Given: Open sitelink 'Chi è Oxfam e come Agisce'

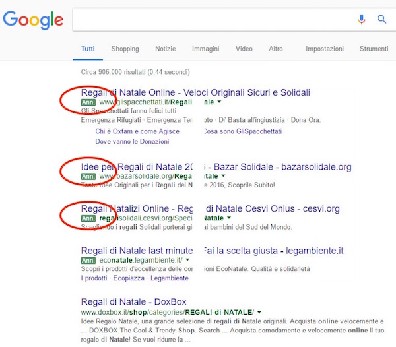Looking at the screenshot, I should (x=137, y=131).
